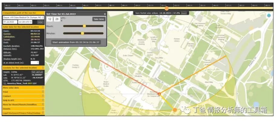Screen dimensions: 276x122
Task: Click the Bryan Student Center map label
Action: tap(106, 84)
